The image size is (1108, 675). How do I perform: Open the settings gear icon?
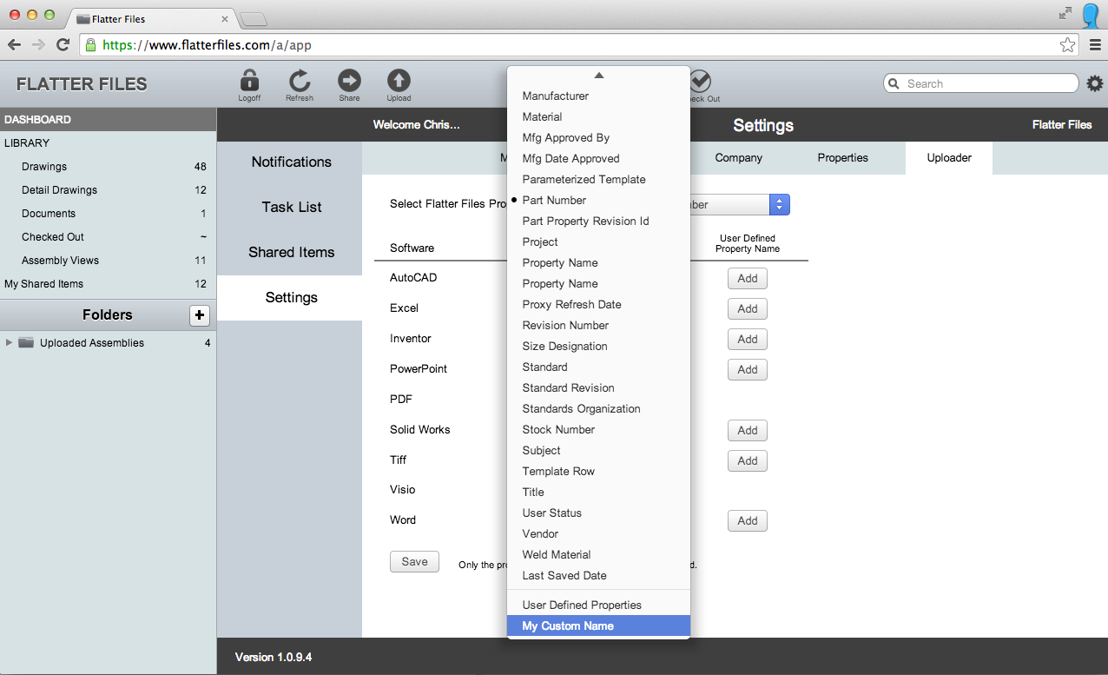click(1095, 83)
